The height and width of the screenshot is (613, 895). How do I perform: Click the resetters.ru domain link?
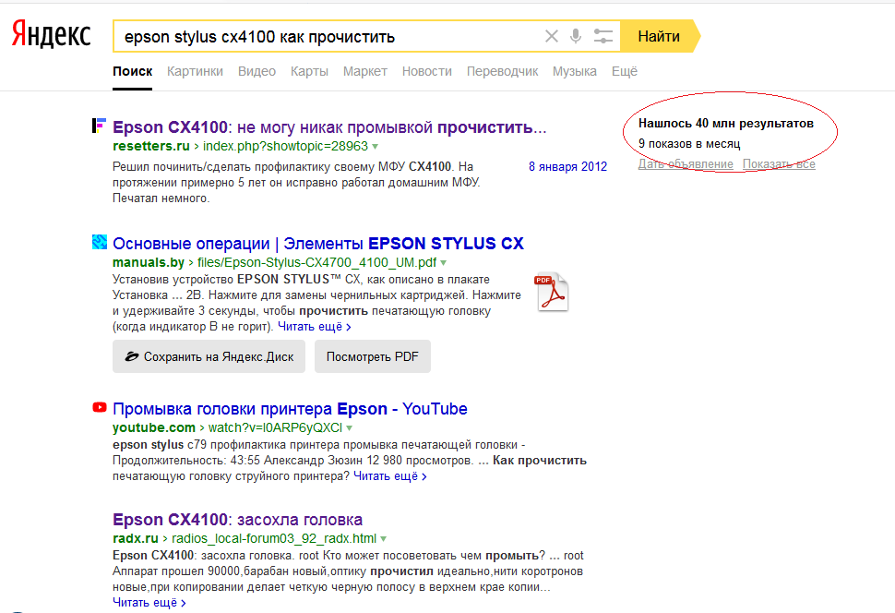point(151,146)
